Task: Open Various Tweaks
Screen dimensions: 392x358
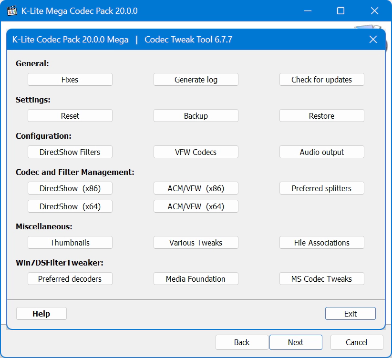Action: point(196,242)
